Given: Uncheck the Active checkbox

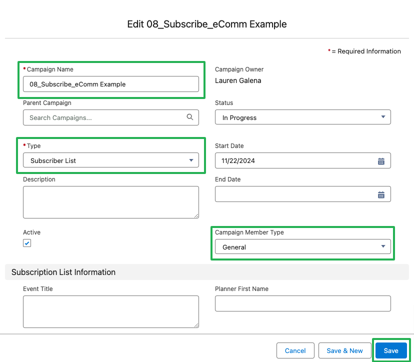Looking at the screenshot, I should pos(27,243).
